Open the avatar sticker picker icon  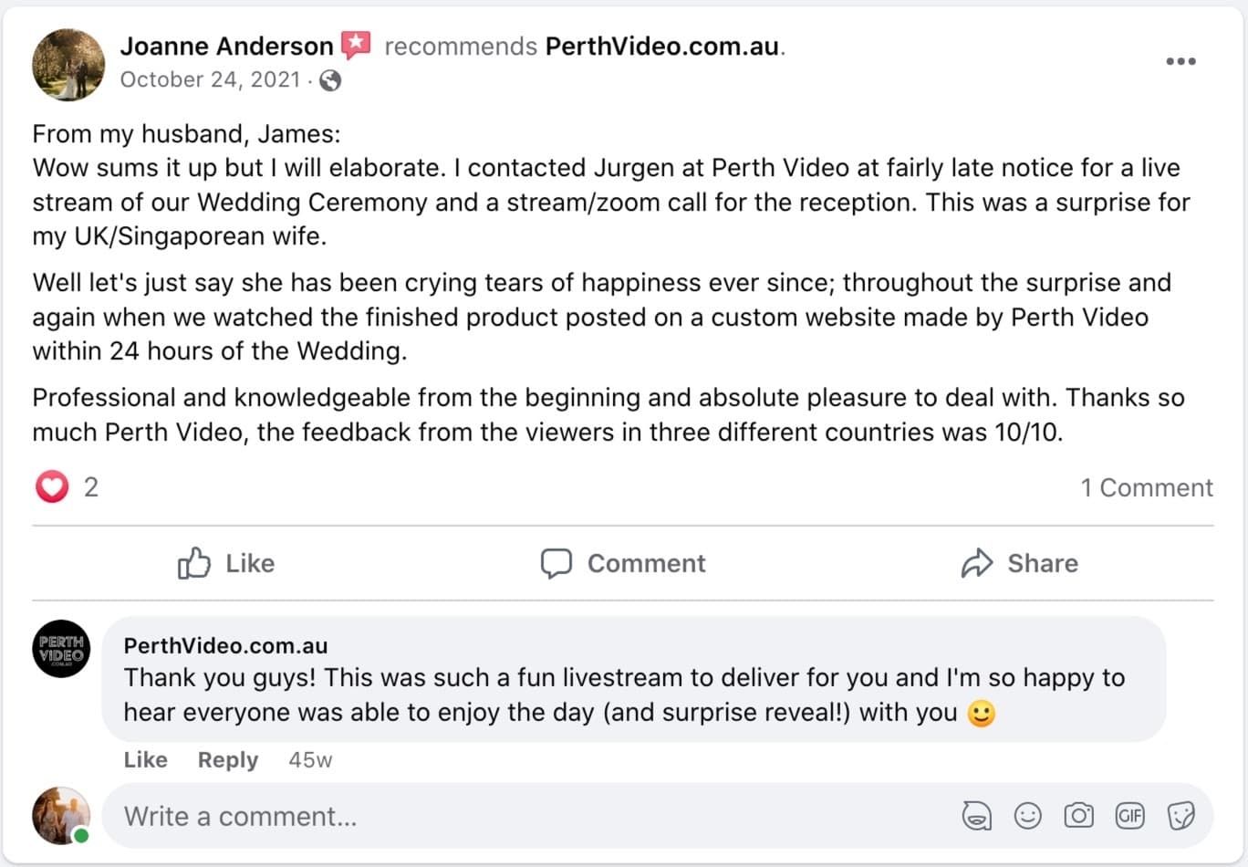976,815
